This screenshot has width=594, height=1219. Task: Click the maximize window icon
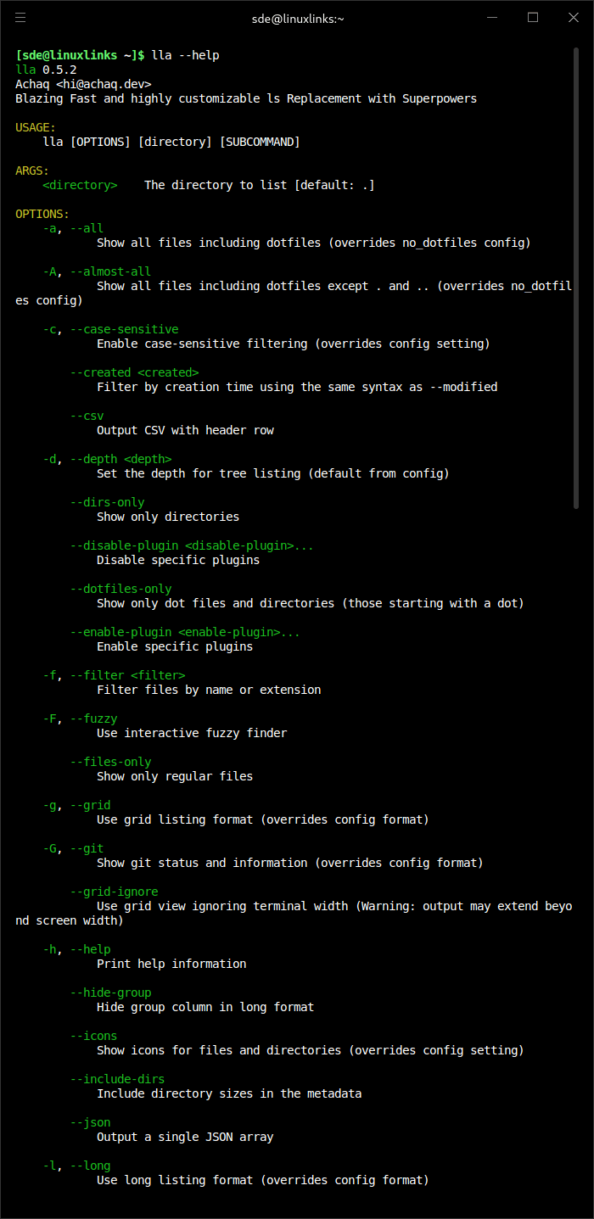(533, 17)
